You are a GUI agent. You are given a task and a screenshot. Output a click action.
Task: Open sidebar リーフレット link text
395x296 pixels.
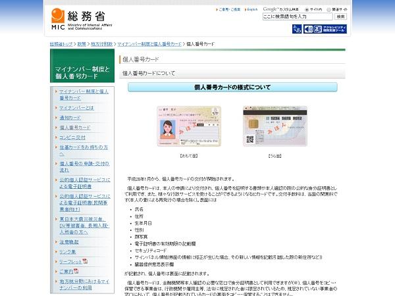click(x=70, y=262)
